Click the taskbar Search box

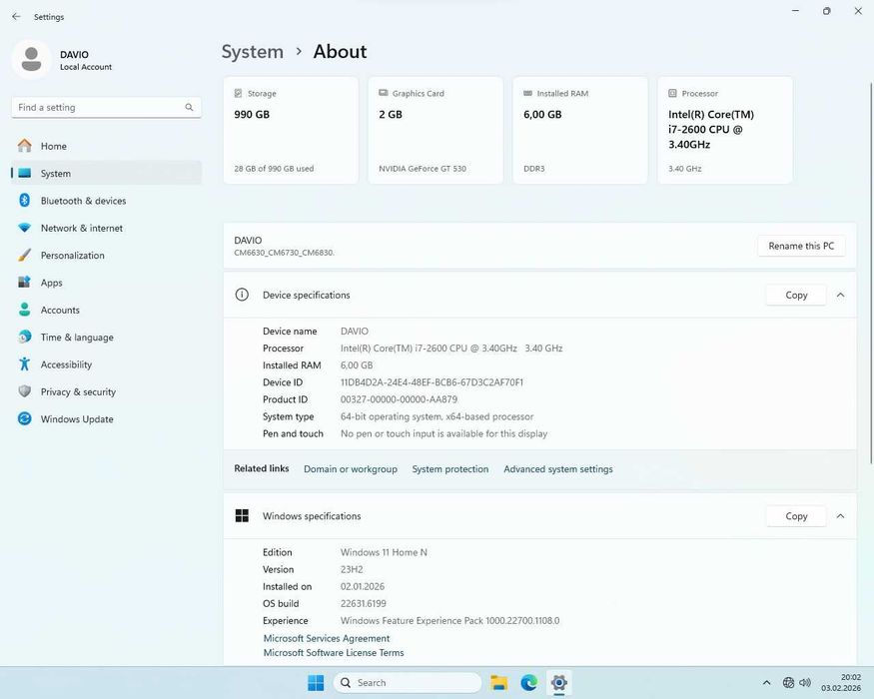pyautogui.click(x=408, y=682)
